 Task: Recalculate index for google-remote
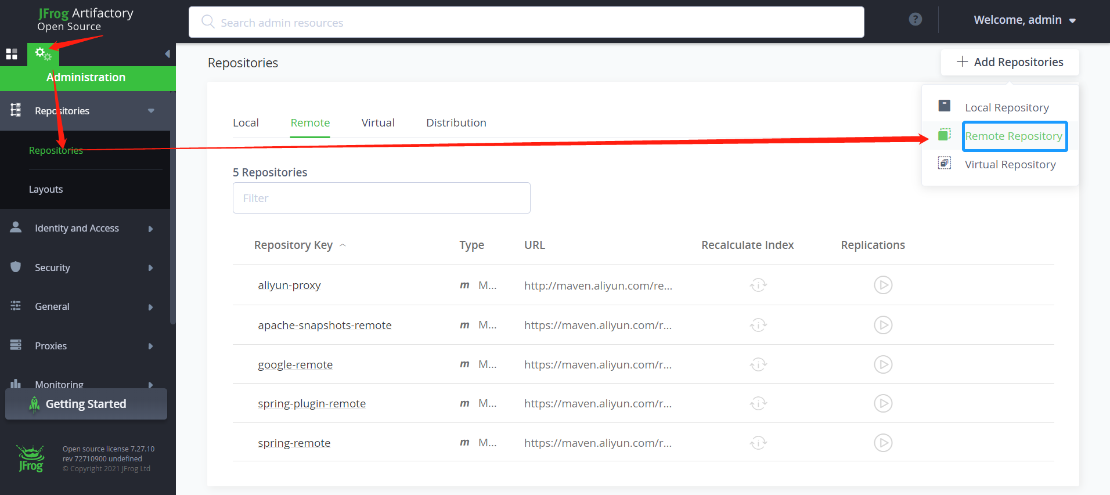pyautogui.click(x=758, y=364)
